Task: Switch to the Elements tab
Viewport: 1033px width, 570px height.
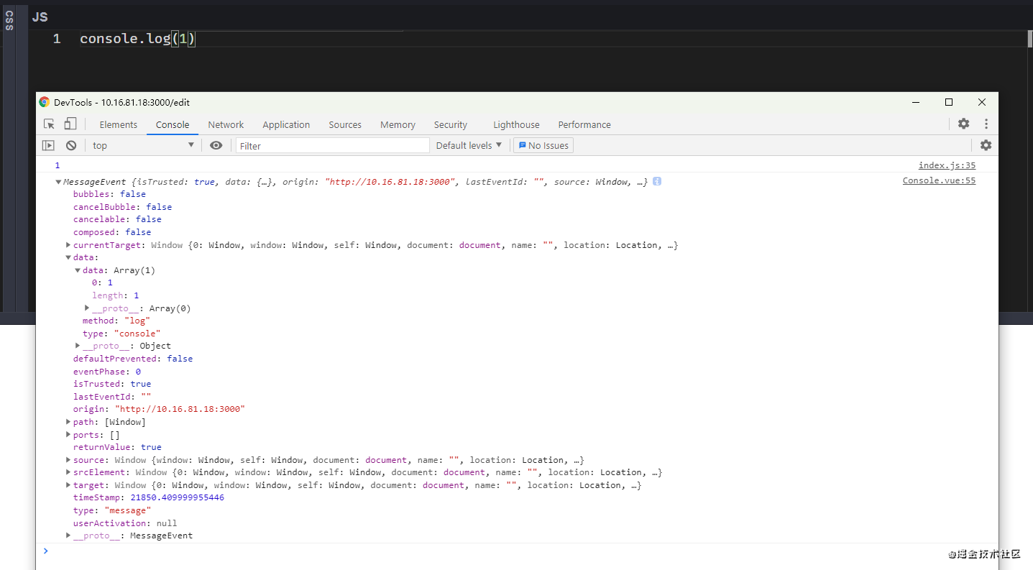Action: pyautogui.click(x=118, y=124)
